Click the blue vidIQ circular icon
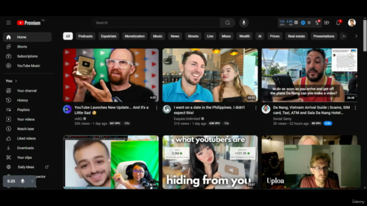This screenshot has height=206, width=367. coord(303,23)
